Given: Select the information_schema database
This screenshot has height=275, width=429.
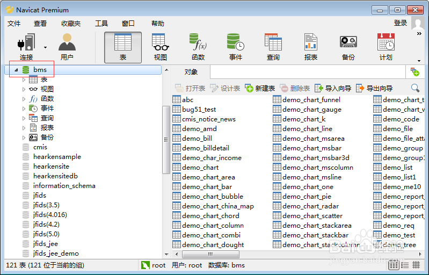Looking at the screenshot, I should [64, 186].
